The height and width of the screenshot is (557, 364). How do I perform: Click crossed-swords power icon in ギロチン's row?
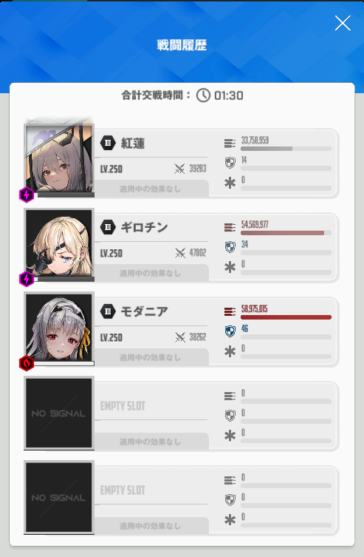pyautogui.click(x=180, y=253)
